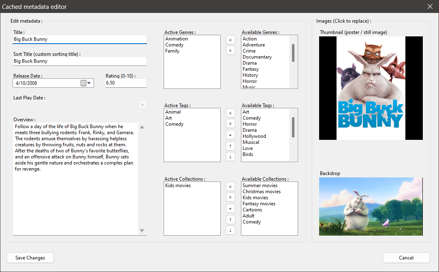Click the move-right arrow for Collections
439x272 pixels.
230,197
